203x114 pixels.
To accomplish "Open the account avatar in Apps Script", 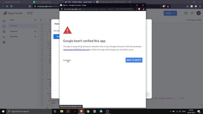I will coord(199,13).
